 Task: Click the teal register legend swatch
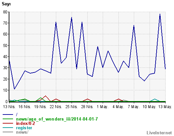(x=8, y=128)
